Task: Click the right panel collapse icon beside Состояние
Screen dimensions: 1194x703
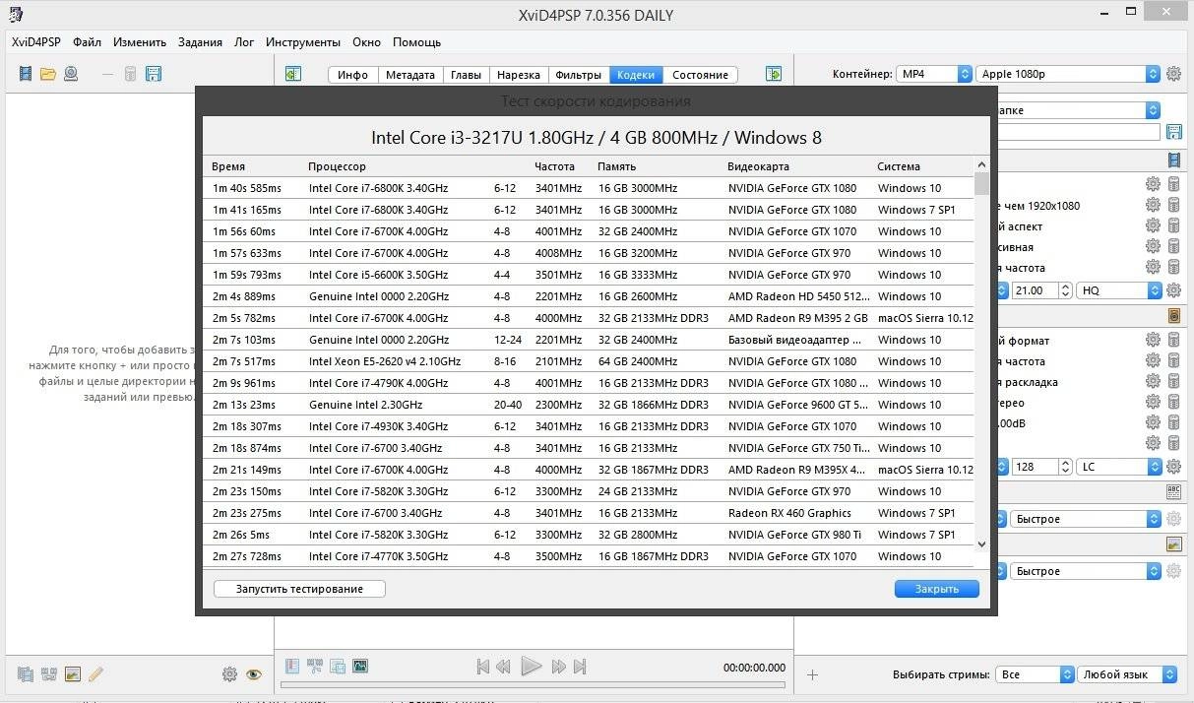Action: (774, 74)
